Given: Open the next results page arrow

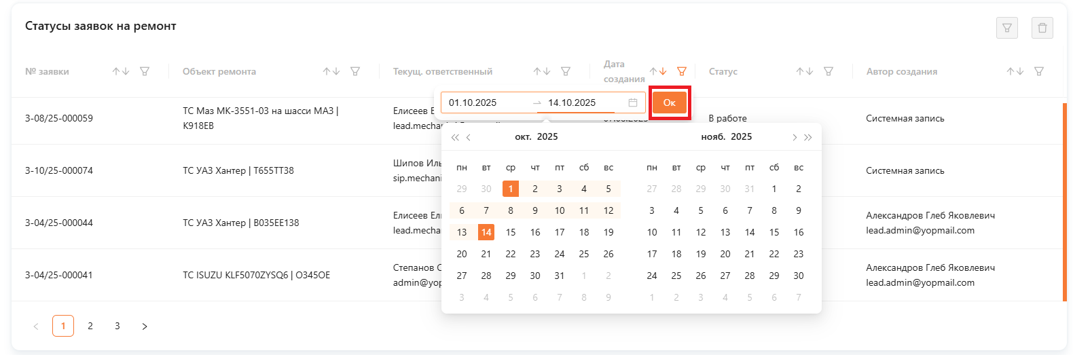Looking at the screenshot, I should [145, 326].
